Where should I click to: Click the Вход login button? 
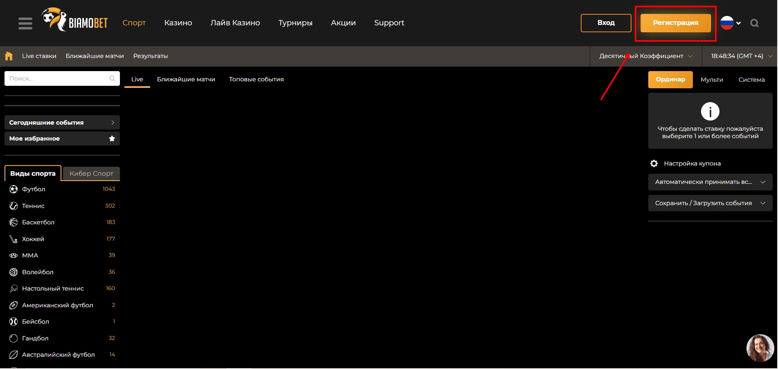click(x=606, y=23)
